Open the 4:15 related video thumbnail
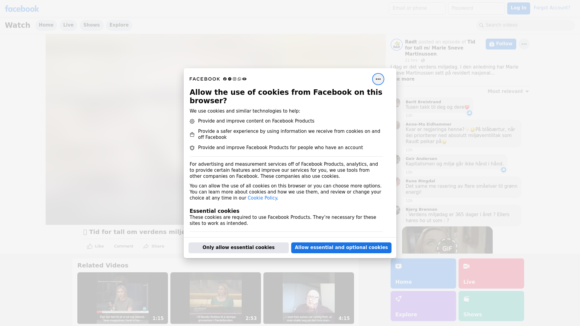Screen dimensions: 580x326 308,298
